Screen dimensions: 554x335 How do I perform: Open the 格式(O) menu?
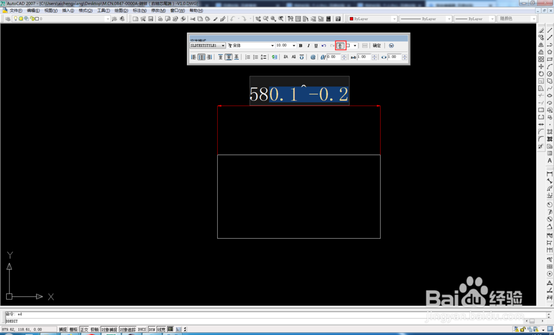[x=85, y=10]
